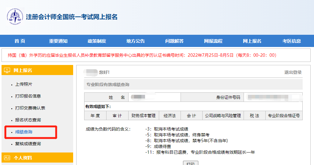Click 成绩查询 in the sidebar
The height and width of the screenshot is (165, 314).
pyautogui.click(x=24, y=132)
